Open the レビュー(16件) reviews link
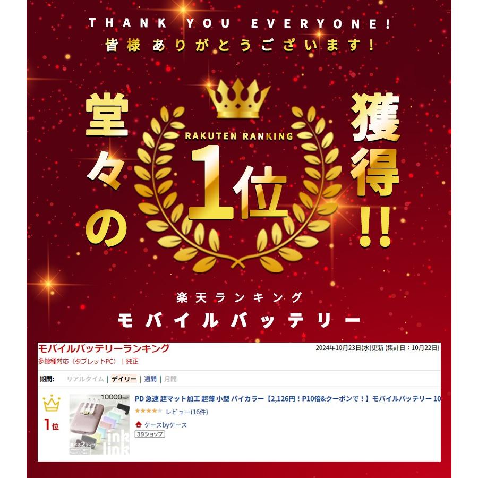Screen dimensions: 478x478 coord(187,412)
